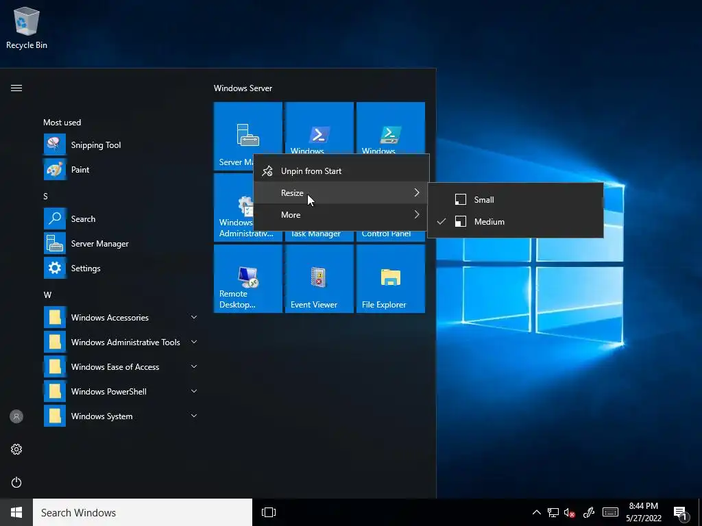Screen dimensions: 702x526
Task: Click the Settings gear in Start rail
Action: pos(16,449)
